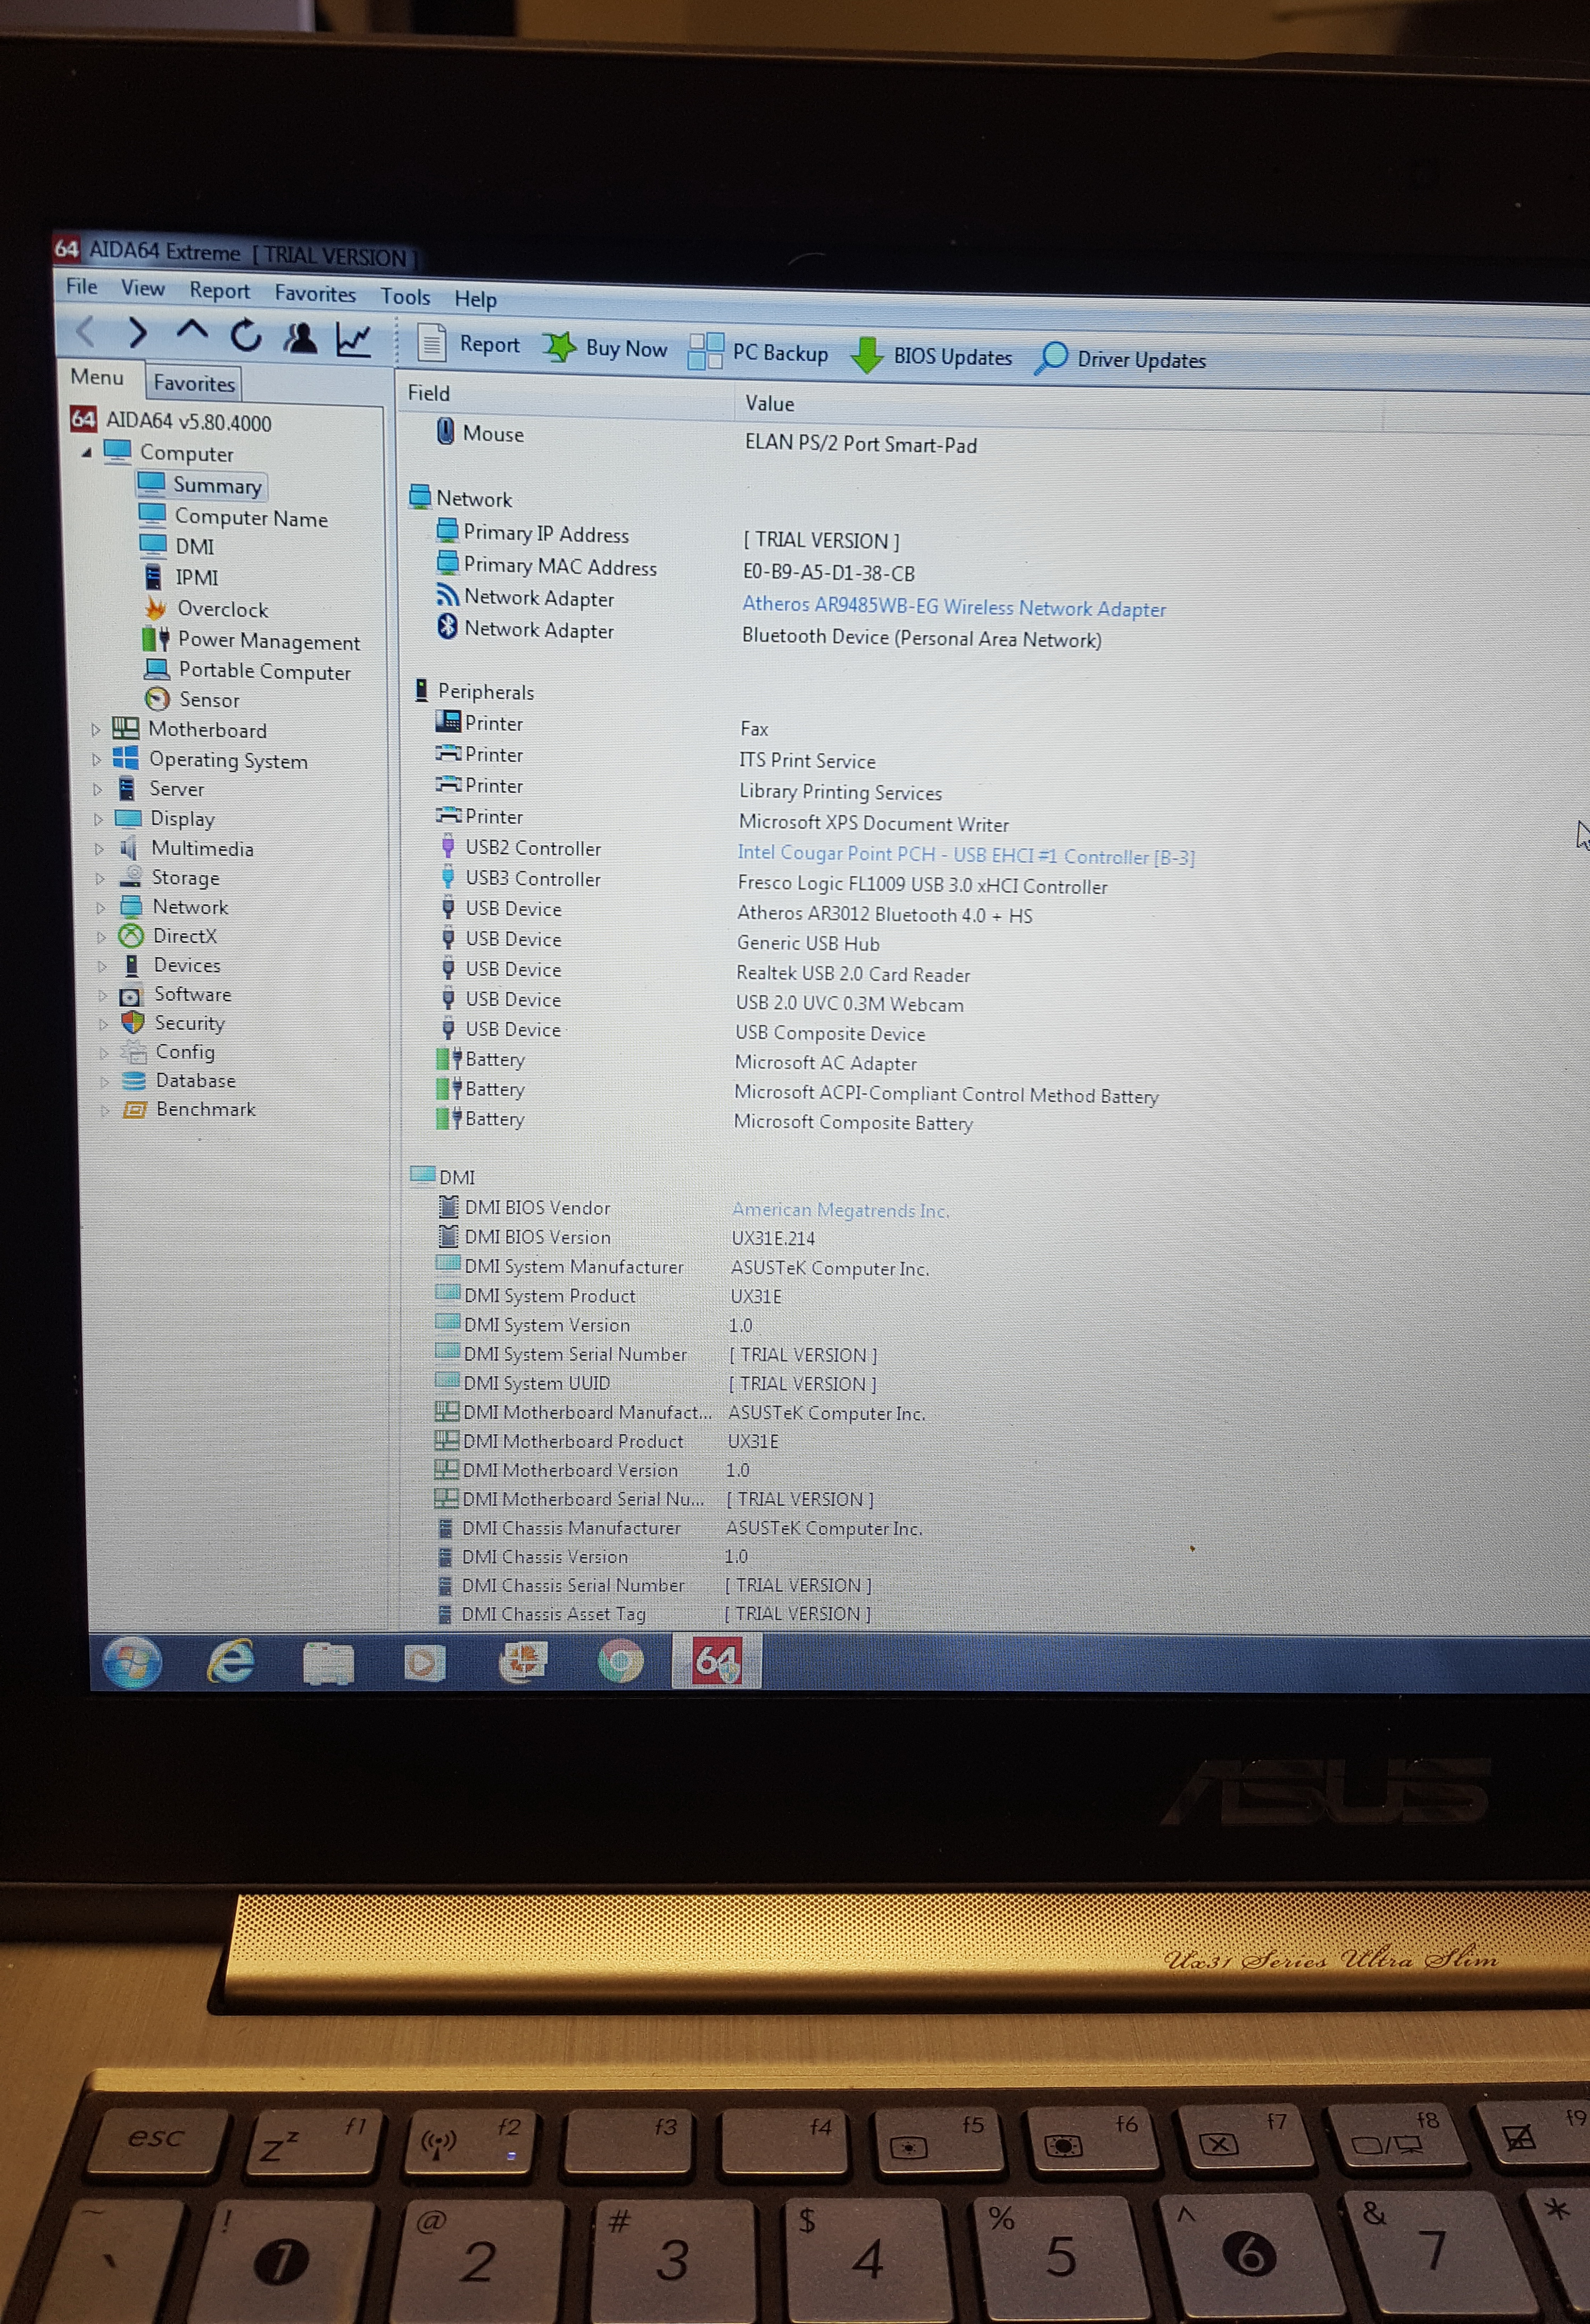
Task: Open the Atheros AR9485WB-EG Wireless Network Adapter link
Action: [954, 607]
